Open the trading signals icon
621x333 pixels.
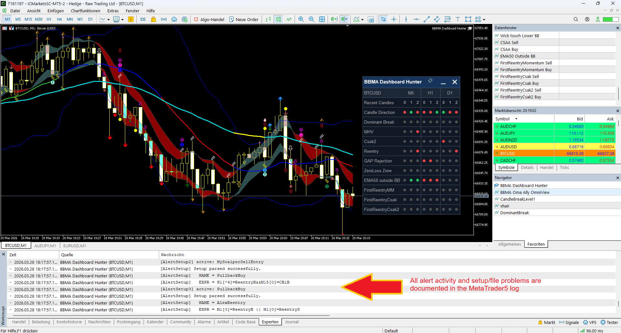click(164, 19)
